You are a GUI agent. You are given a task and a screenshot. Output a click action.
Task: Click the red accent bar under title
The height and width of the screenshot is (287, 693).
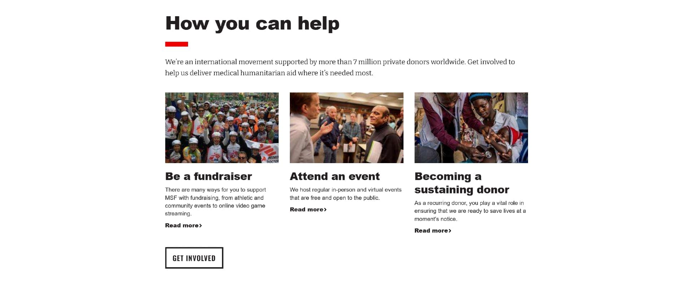point(176,44)
